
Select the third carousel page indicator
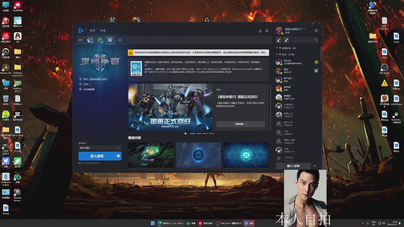[205, 134]
